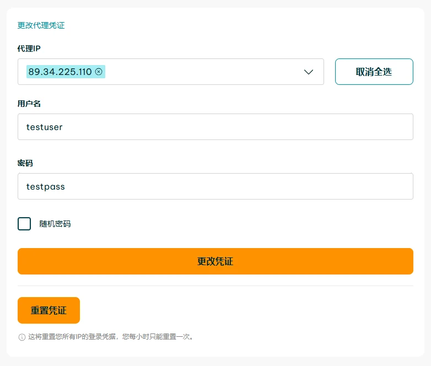Submit with the orange 更改凭证 button

click(215, 261)
